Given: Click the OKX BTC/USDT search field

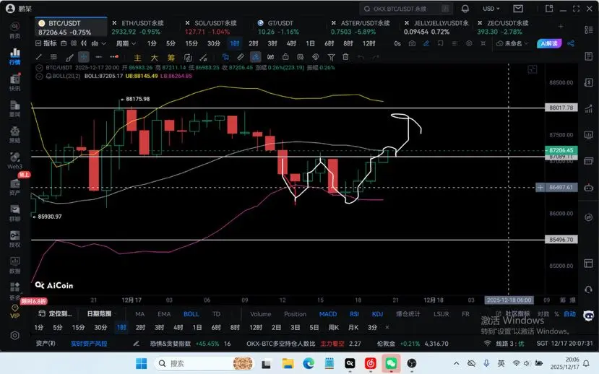Looking at the screenshot, I should [405, 9].
